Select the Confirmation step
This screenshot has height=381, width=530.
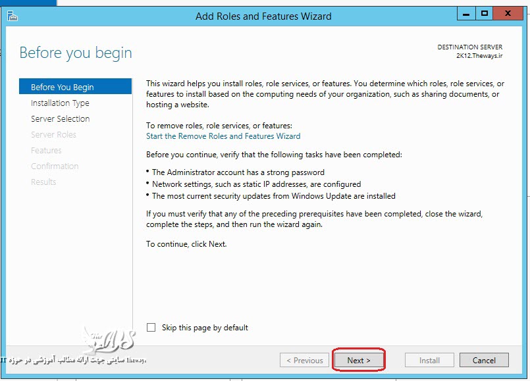click(x=55, y=166)
